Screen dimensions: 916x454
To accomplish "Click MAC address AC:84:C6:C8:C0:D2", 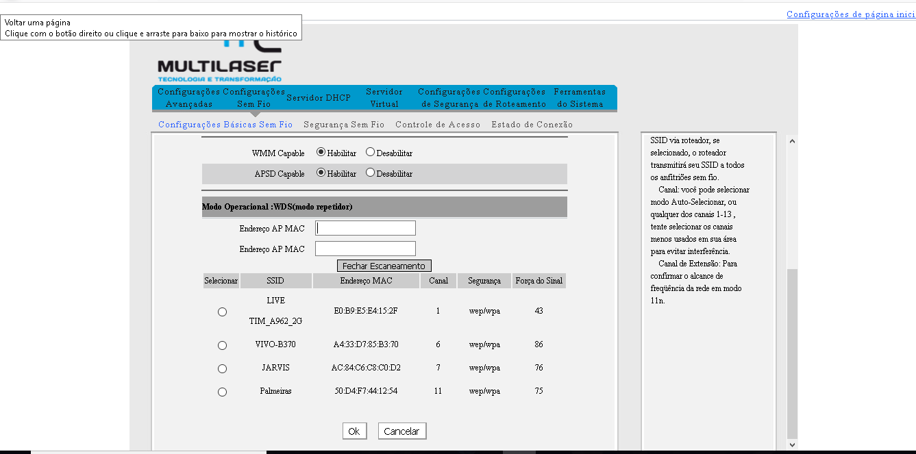I will pos(366,368).
